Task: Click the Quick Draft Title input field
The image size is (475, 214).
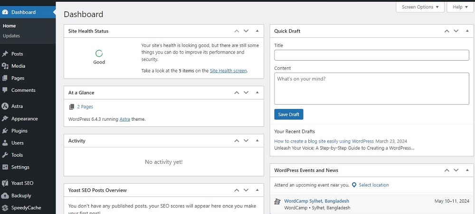Action: click(x=371, y=55)
